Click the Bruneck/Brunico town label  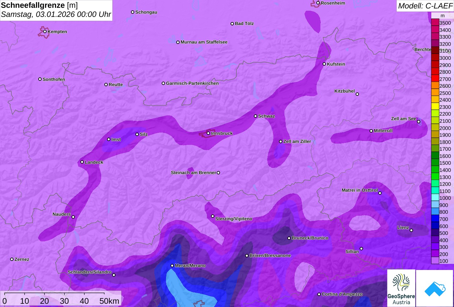click(x=310, y=238)
